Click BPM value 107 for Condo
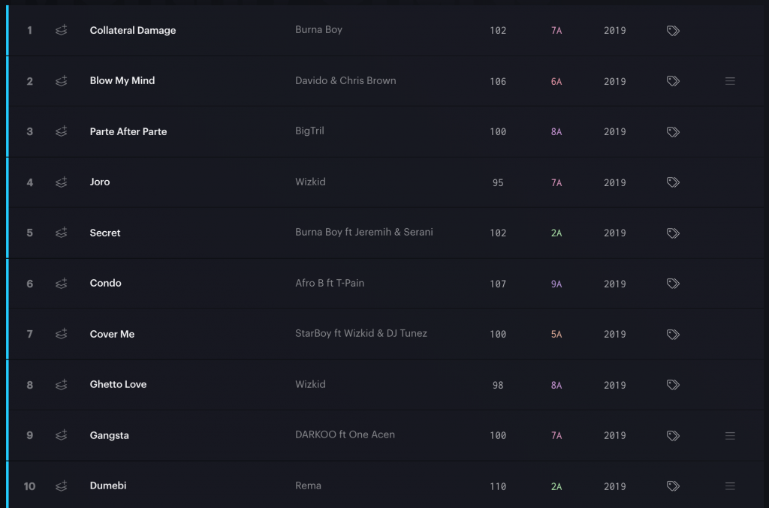This screenshot has width=769, height=508. click(x=498, y=284)
